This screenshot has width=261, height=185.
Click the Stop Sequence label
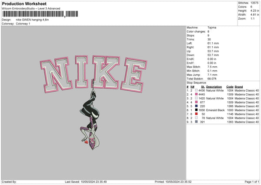coord(196,82)
